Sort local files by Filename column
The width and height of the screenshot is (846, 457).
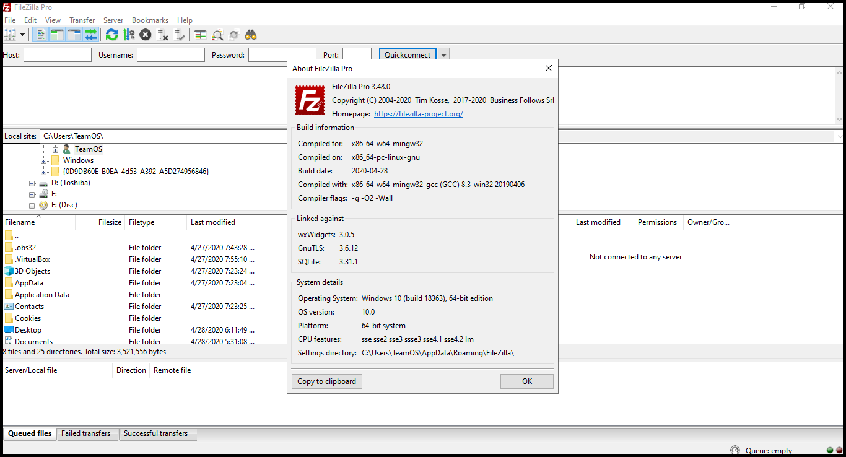pos(39,222)
